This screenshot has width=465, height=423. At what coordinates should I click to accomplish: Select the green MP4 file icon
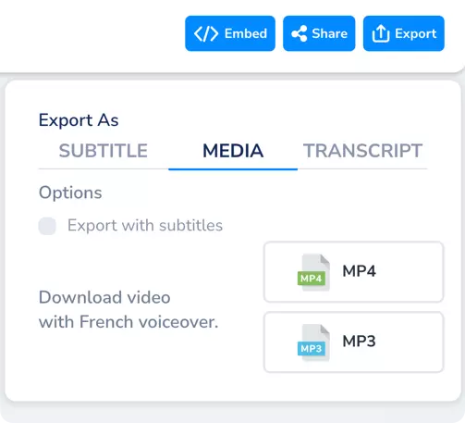point(313,272)
